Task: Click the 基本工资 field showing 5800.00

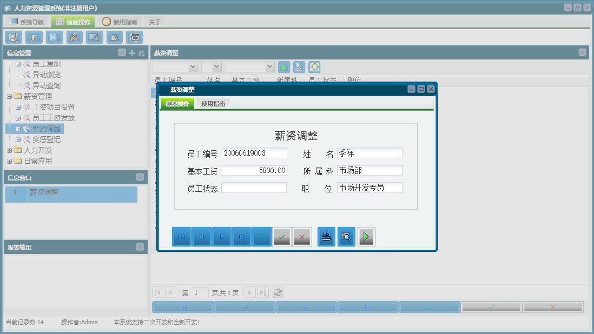Action: coord(254,171)
